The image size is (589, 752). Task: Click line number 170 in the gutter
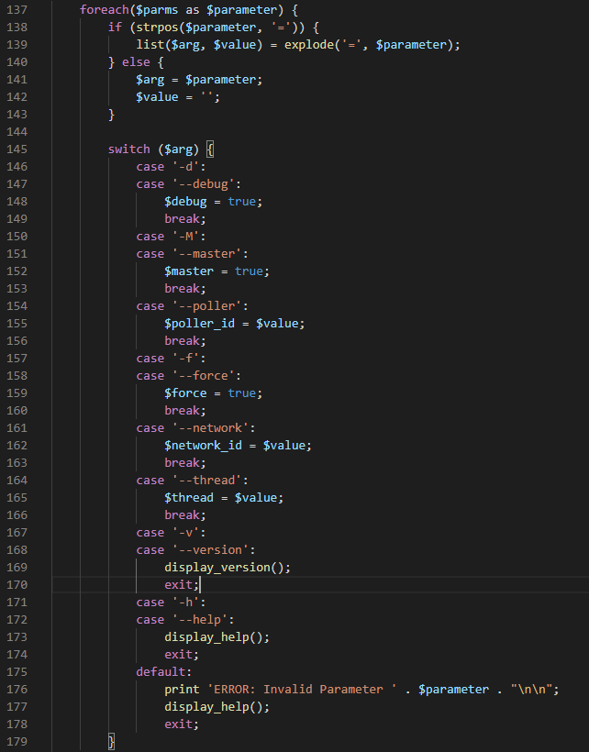[x=17, y=585]
